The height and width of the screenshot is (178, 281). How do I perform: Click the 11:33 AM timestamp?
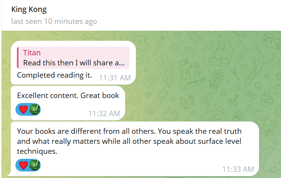click(x=238, y=169)
